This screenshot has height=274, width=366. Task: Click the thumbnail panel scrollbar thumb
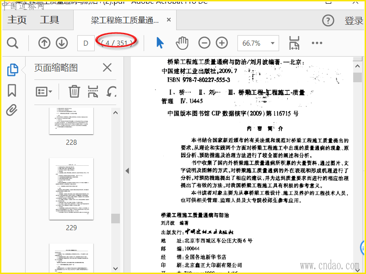coord(115,219)
